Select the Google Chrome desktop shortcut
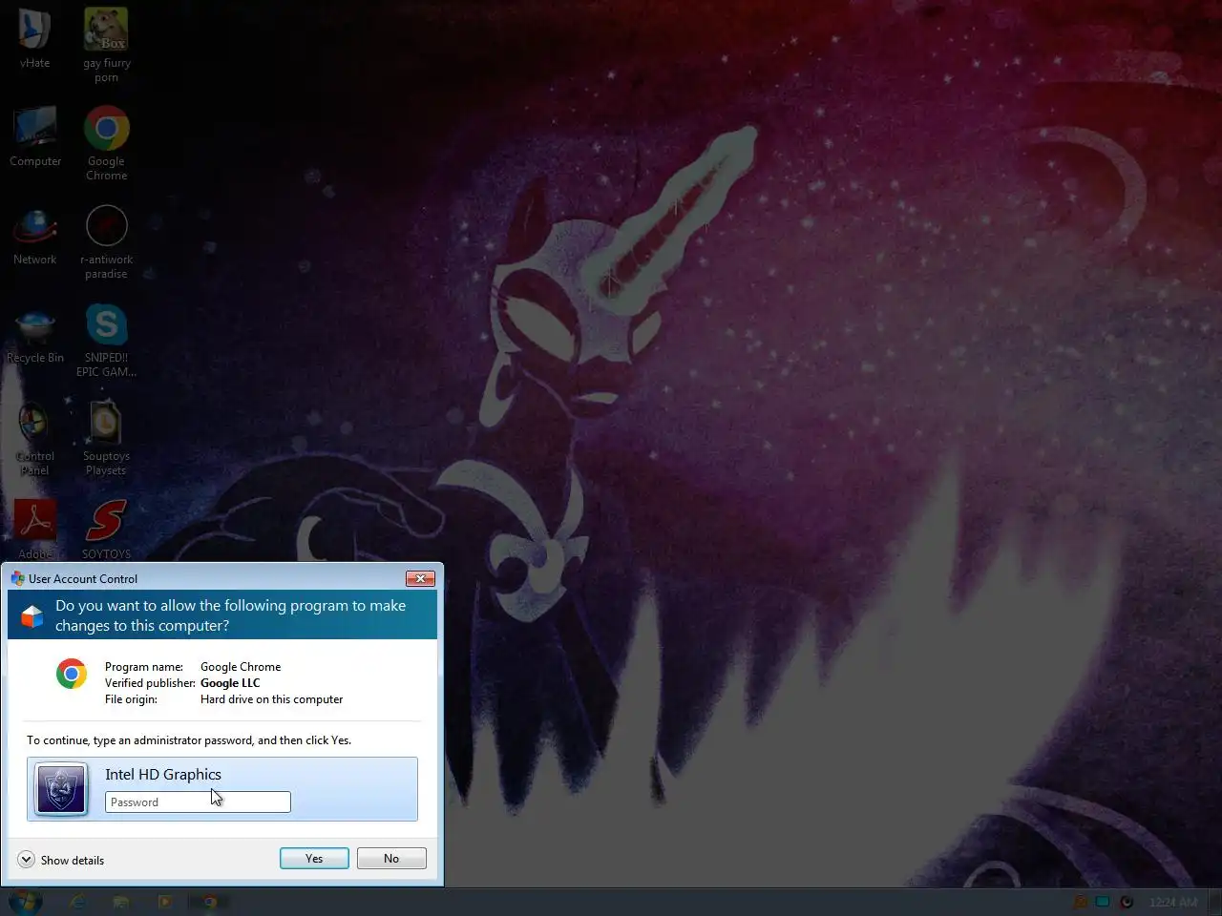This screenshot has height=916, width=1222. coord(106,142)
